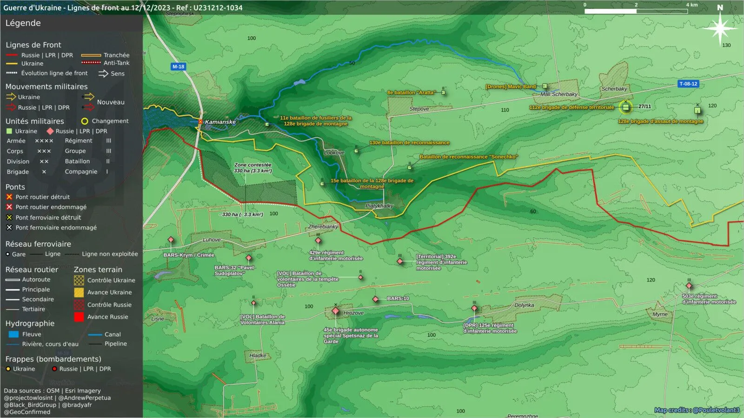Viewport: 744px width, 418px height.
Task: Click the M-18 highway shield marker
Action: pos(179,66)
